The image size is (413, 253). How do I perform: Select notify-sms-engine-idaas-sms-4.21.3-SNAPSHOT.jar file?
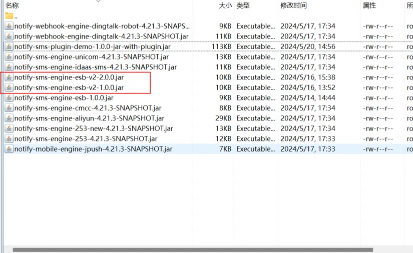click(95, 67)
